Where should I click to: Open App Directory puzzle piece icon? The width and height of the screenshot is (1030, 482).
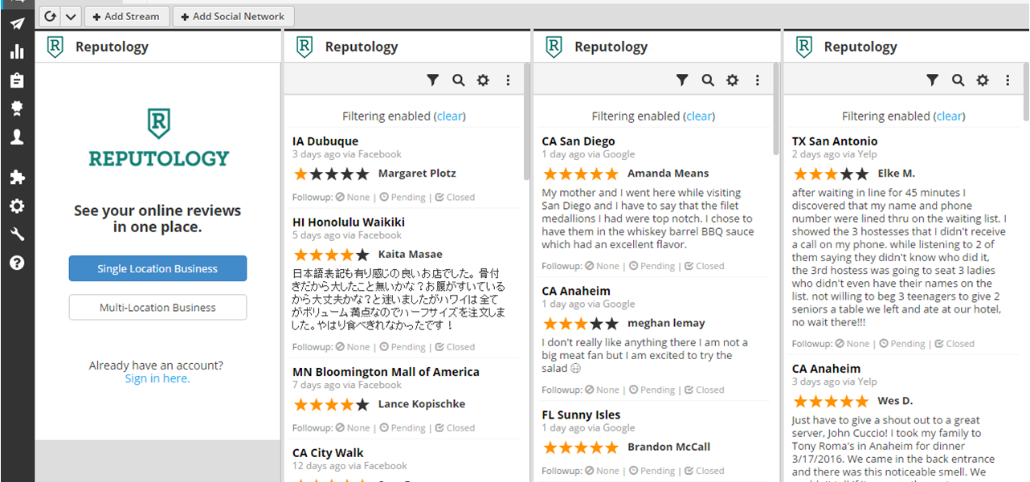point(17,178)
